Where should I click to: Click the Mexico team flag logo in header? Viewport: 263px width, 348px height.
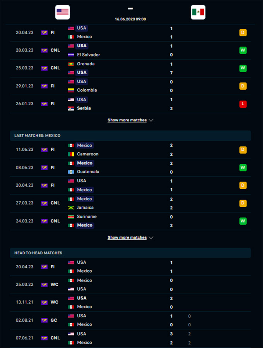pos(198,12)
